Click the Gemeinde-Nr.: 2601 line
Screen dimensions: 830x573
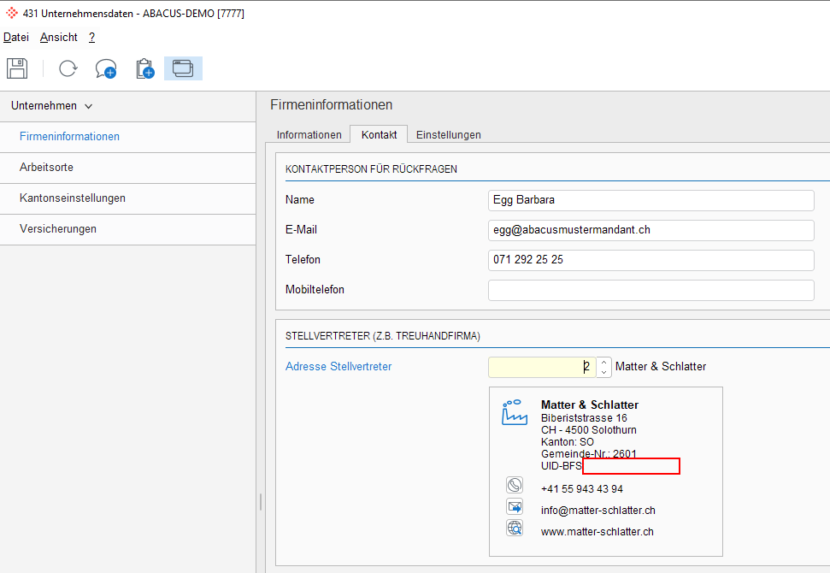click(x=589, y=454)
